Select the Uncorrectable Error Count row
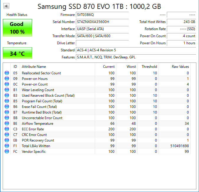Viewport: 199px width, 192px height. 42,118
